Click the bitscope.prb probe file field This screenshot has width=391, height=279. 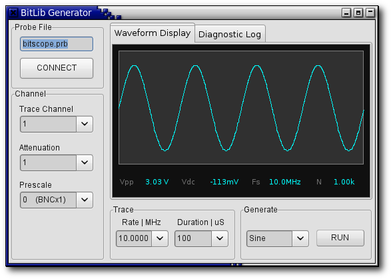57,44
